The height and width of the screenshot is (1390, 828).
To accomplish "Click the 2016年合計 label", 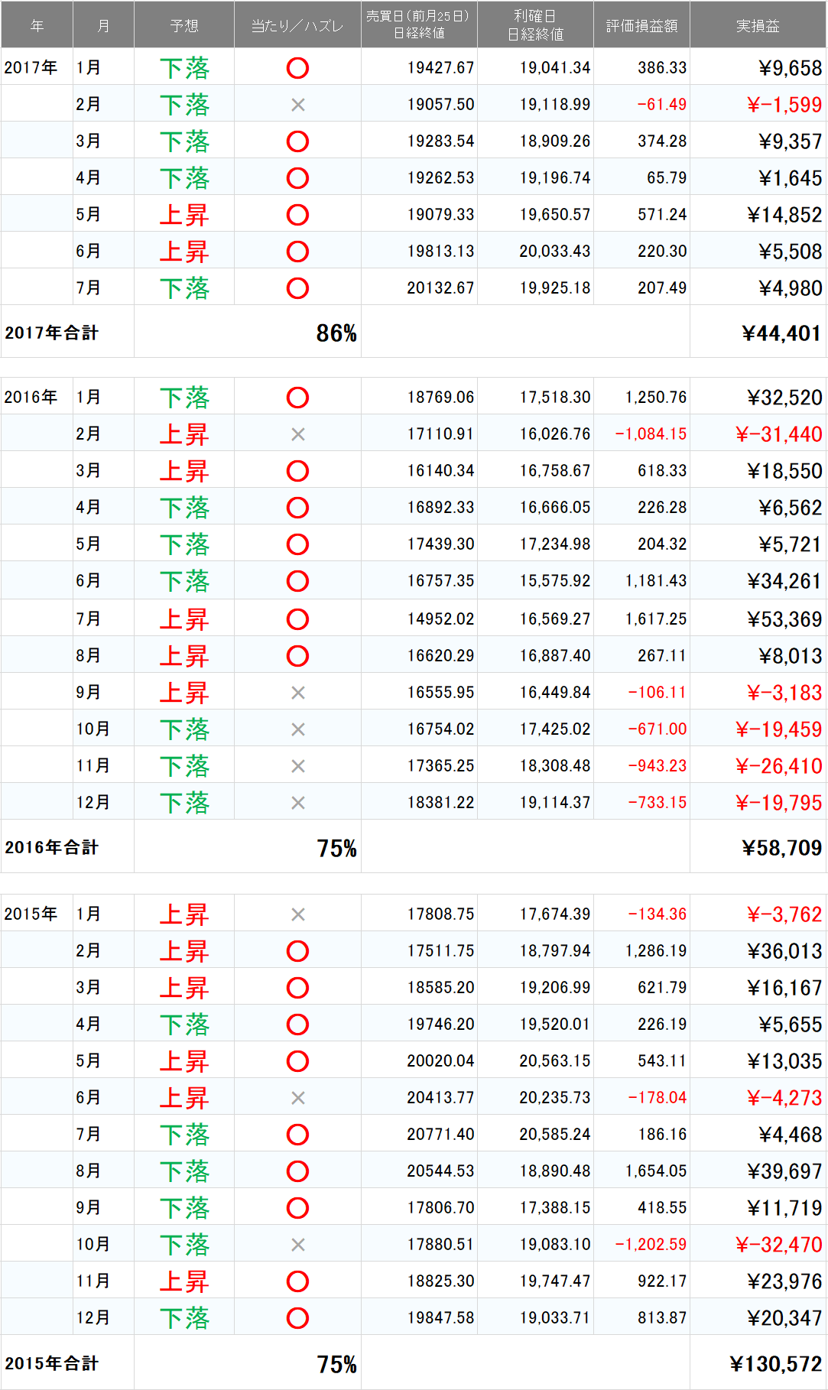I will point(51,847).
